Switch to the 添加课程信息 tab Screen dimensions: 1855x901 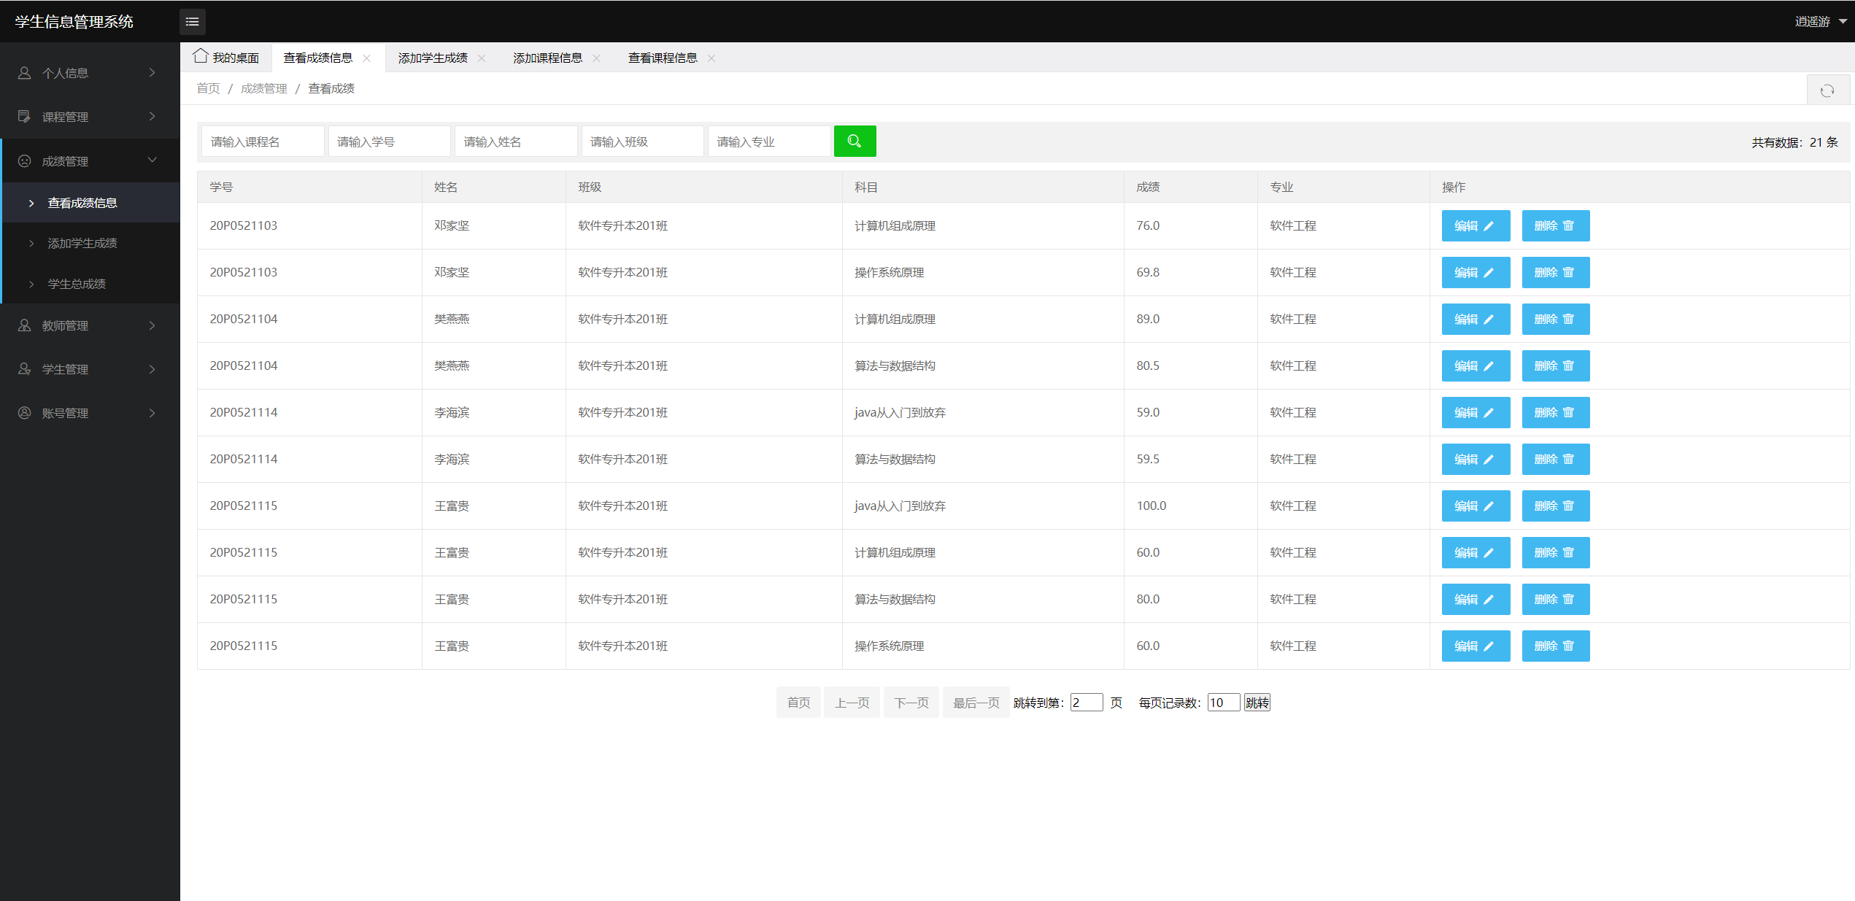547,58
